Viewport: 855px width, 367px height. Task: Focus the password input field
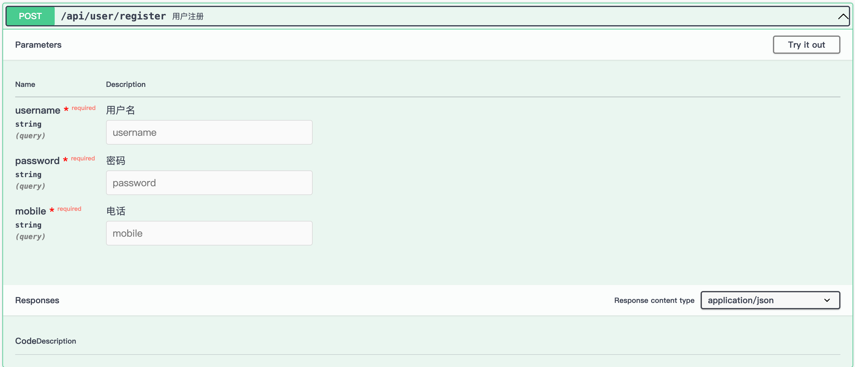[x=209, y=183]
